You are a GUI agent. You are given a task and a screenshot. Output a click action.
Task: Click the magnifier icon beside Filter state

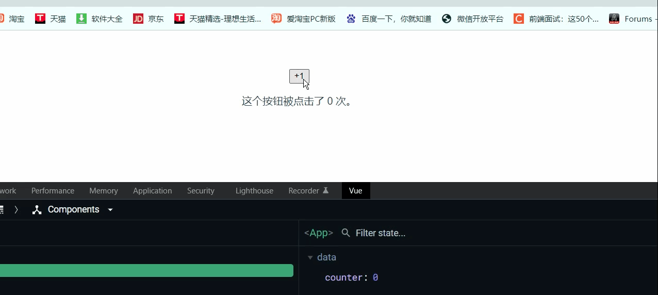[346, 233]
